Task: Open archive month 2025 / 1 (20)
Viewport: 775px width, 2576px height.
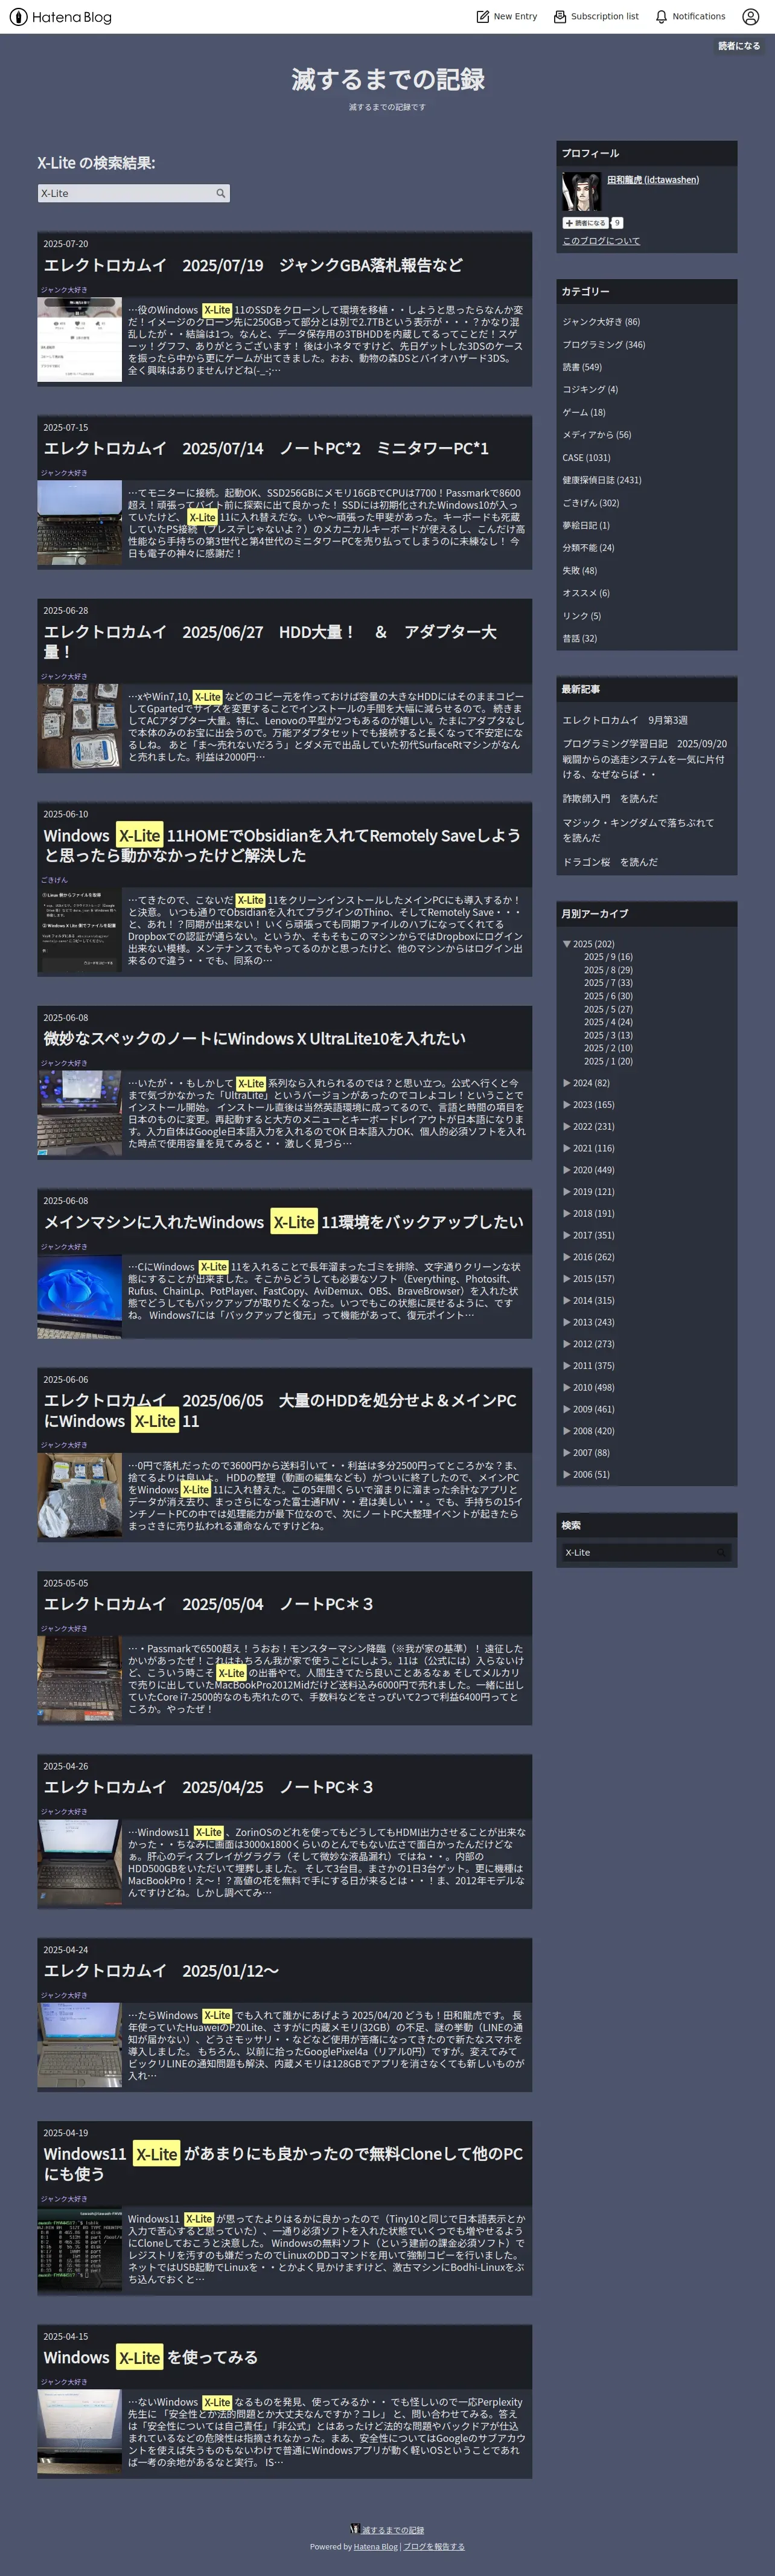Action: click(x=608, y=1061)
